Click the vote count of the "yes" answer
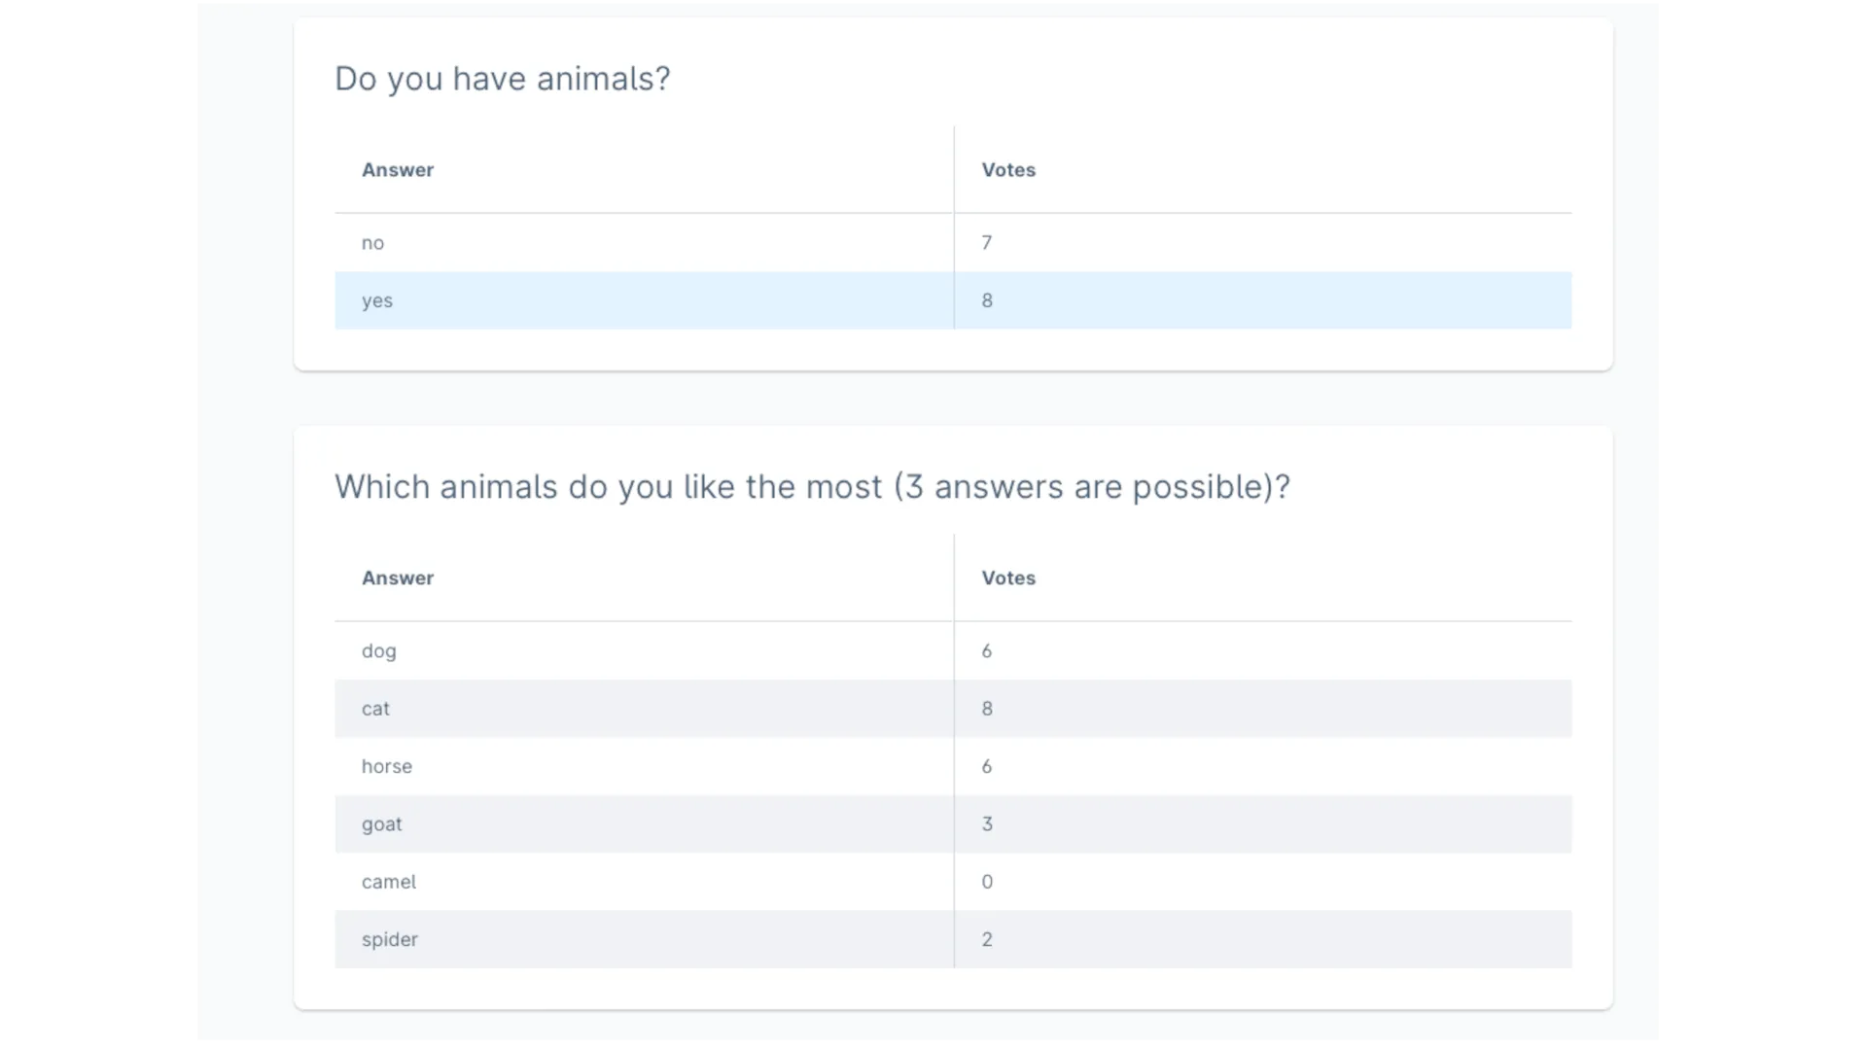Viewport: 1867px width, 1050px height. tap(987, 300)
